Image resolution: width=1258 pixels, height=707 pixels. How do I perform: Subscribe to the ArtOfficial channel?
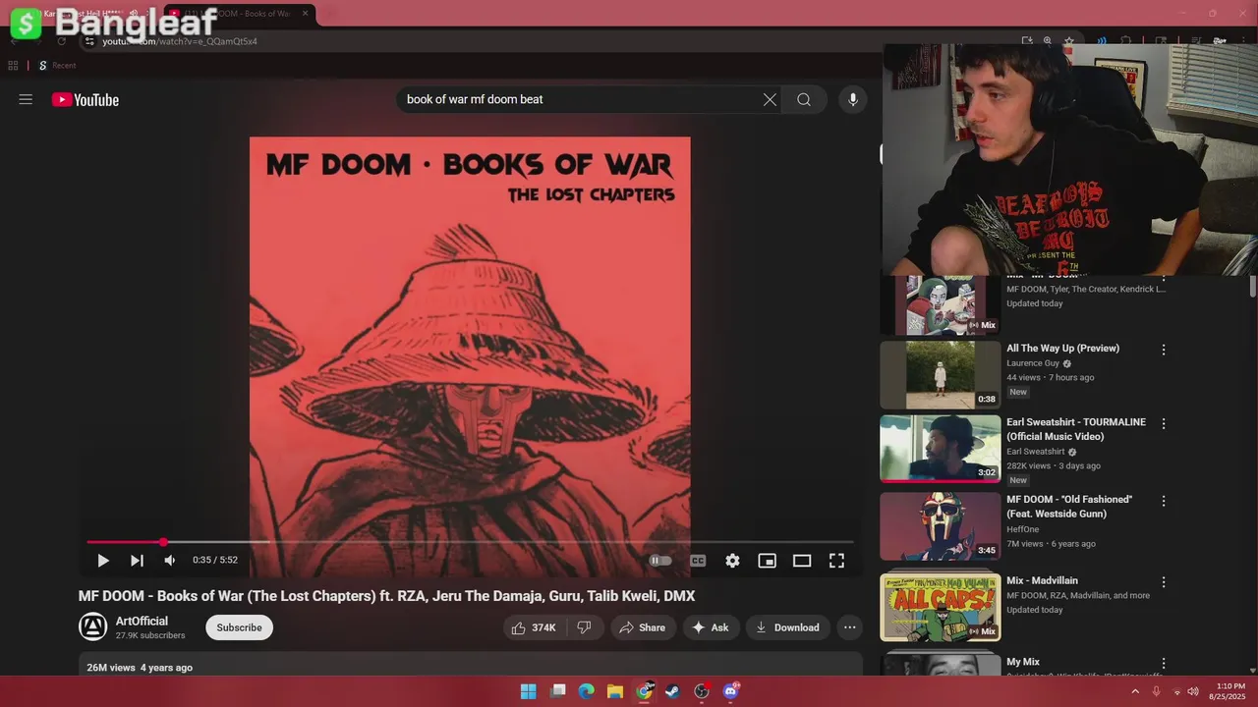pos(239,627)
